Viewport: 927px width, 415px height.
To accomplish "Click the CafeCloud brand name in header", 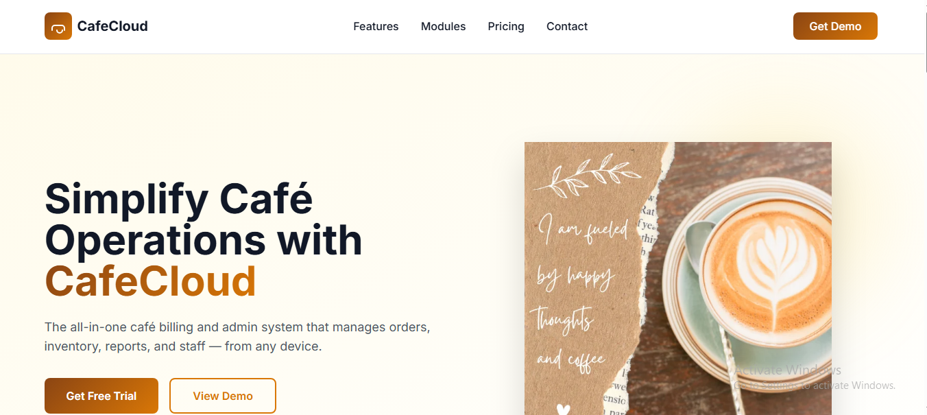I will (x=112, y=26).
